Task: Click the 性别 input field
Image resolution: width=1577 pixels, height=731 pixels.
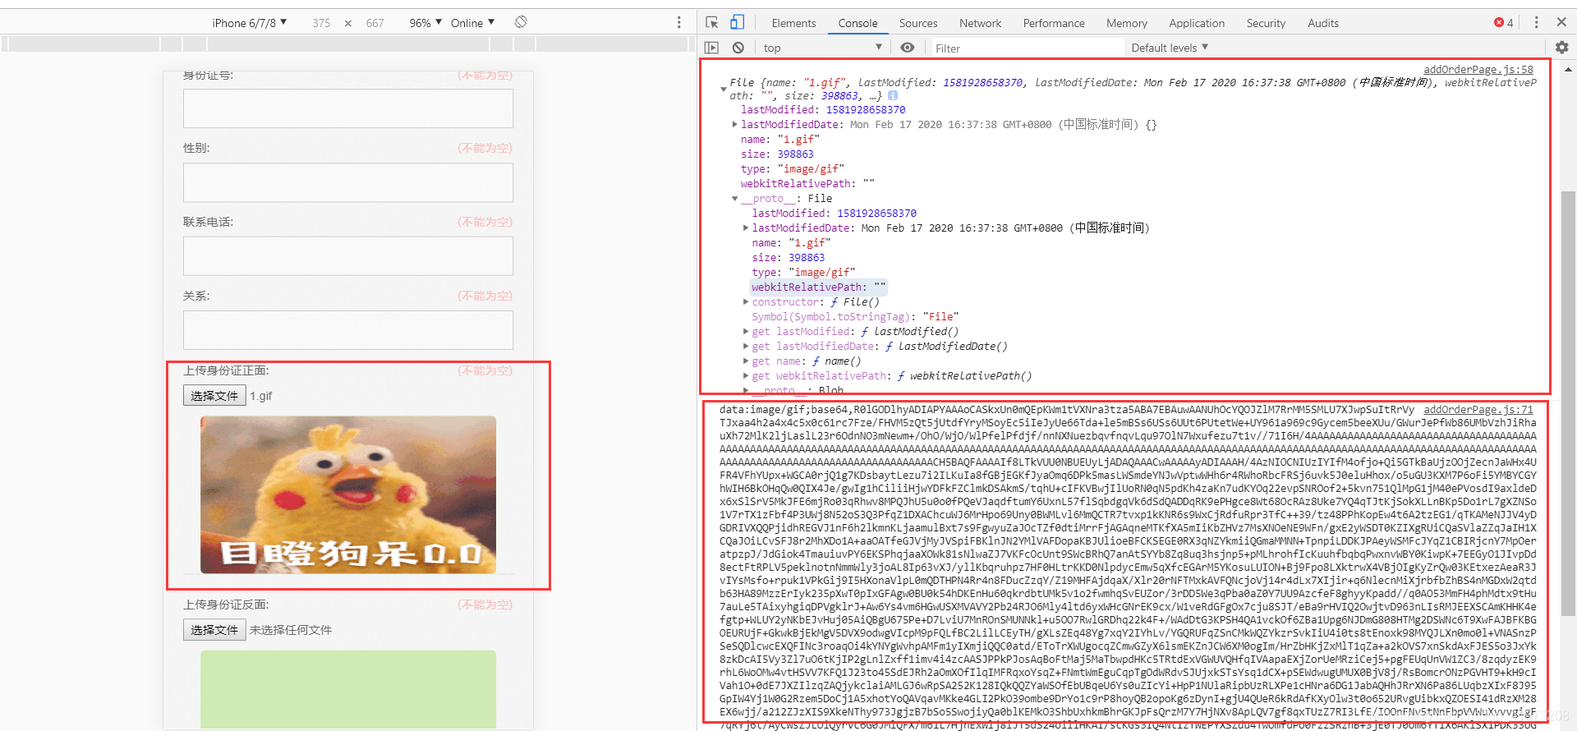Action: coord(348,182)
